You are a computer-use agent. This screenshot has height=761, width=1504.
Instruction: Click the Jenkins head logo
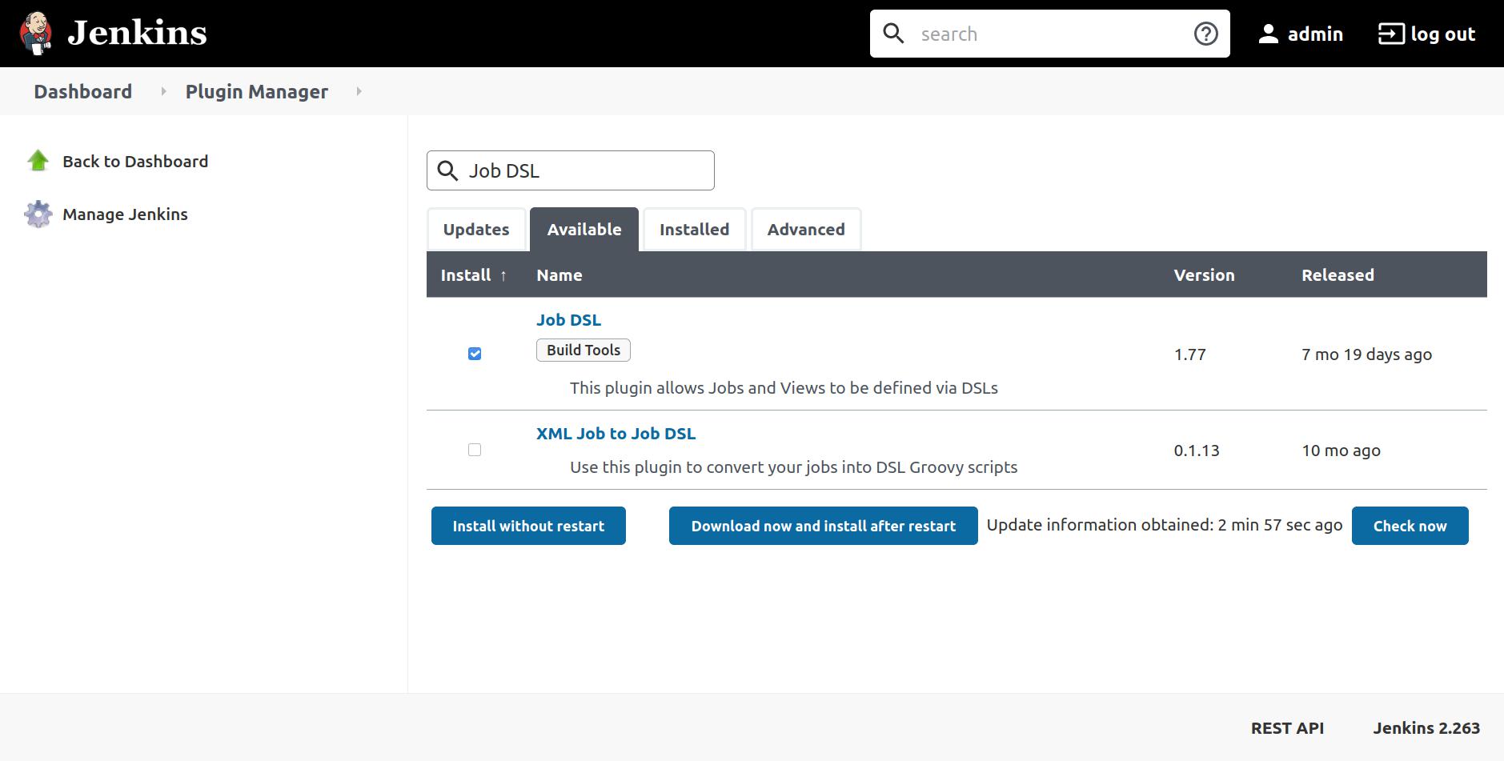(37, 33)
